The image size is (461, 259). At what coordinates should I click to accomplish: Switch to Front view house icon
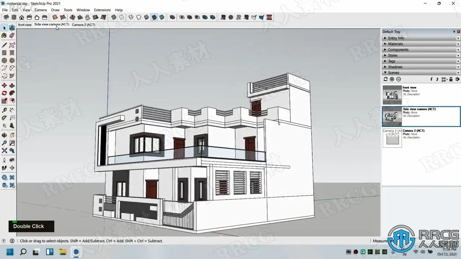click(22, 17)
